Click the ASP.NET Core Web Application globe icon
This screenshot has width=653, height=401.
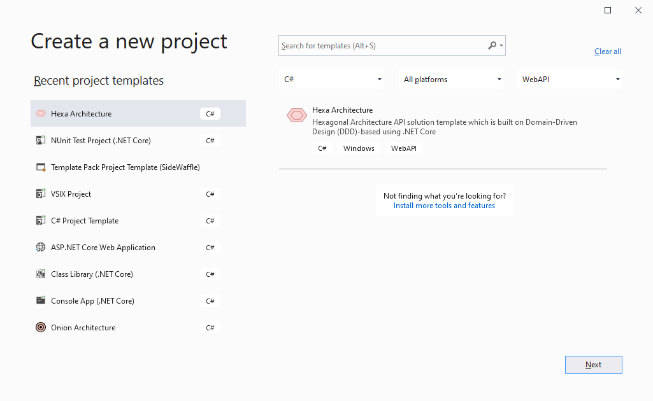tap(41, 247)
